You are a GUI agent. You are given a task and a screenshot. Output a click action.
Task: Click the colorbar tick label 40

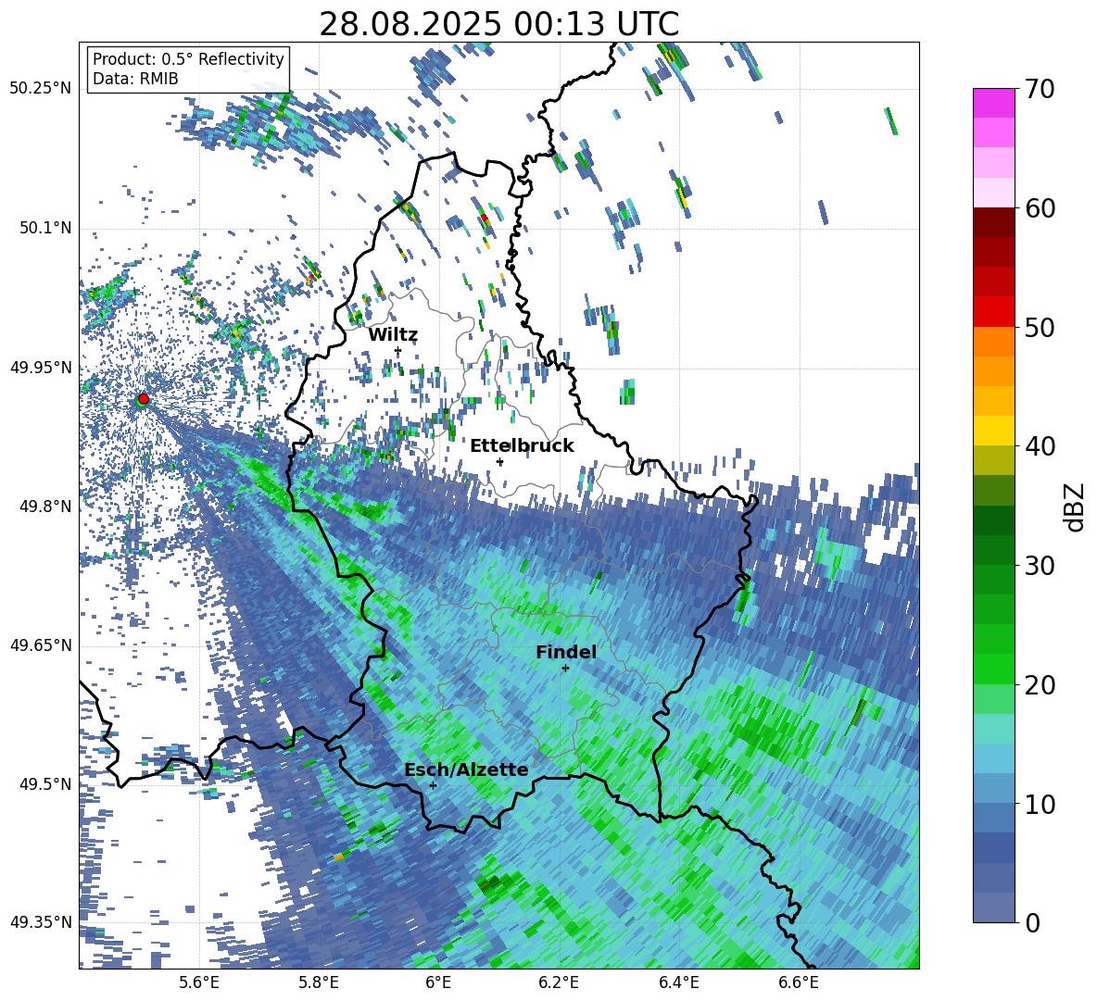(x=1040, y=446)
